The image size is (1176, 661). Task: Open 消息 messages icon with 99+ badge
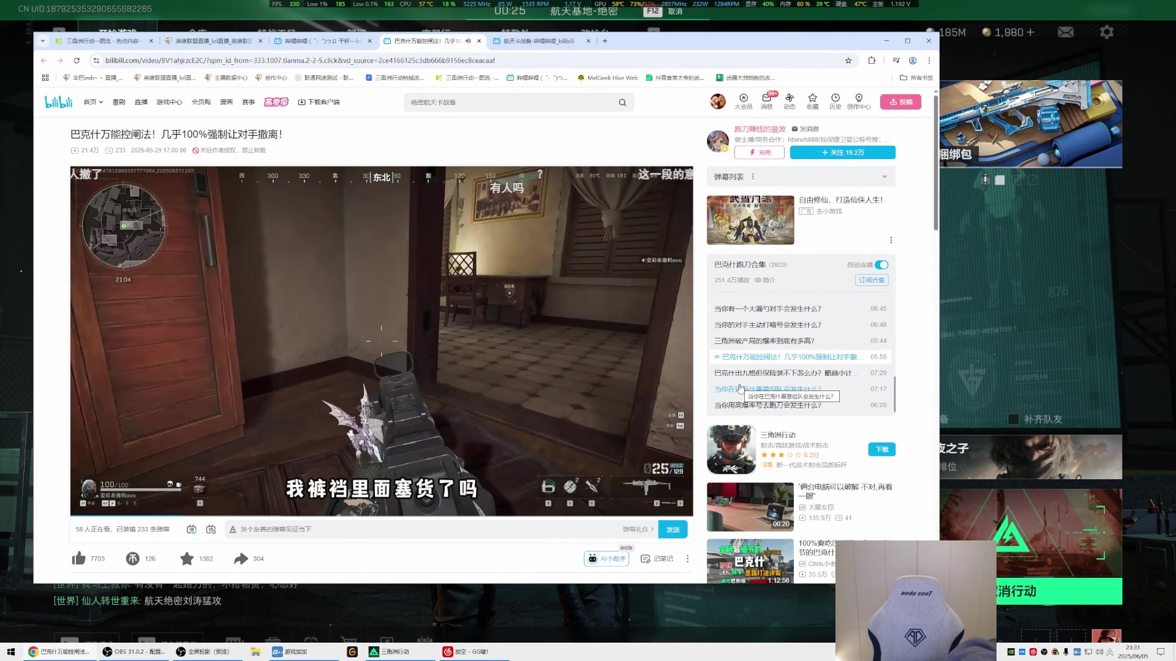(x=767, y=101)
